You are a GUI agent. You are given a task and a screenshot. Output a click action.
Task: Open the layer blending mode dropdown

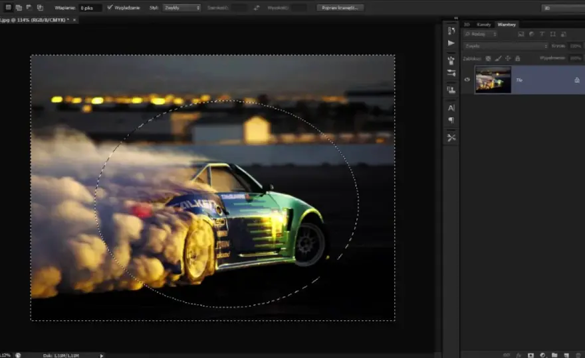506,46
